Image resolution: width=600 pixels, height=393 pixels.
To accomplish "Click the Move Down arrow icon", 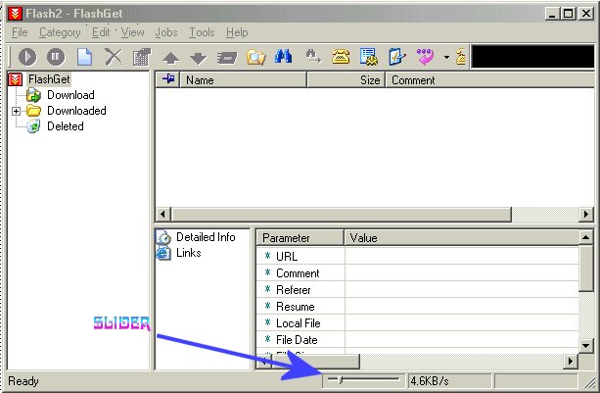I will pyautogui.click(x=199, y=58).
